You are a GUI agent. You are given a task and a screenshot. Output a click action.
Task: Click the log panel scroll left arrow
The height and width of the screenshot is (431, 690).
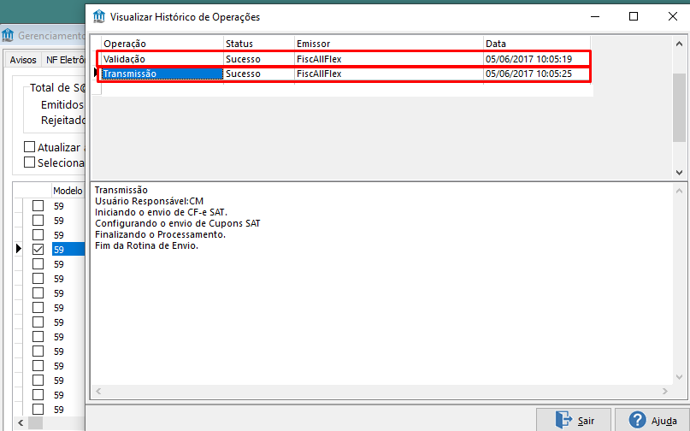tap(98, 391)
